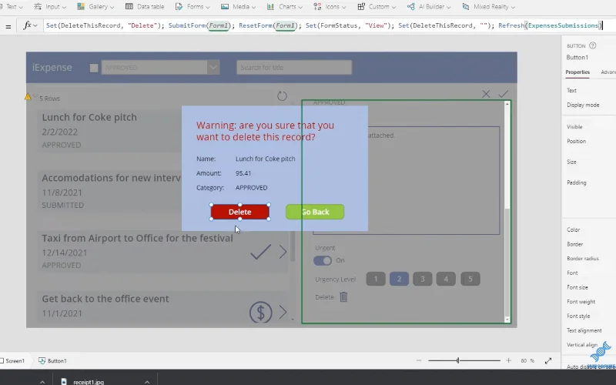Open the receipt1.jpg download chevron
Screen dimensions: 616x385
147,382
